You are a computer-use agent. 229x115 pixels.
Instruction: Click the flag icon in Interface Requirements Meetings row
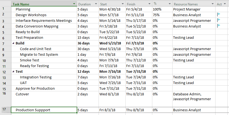[219, 20]
